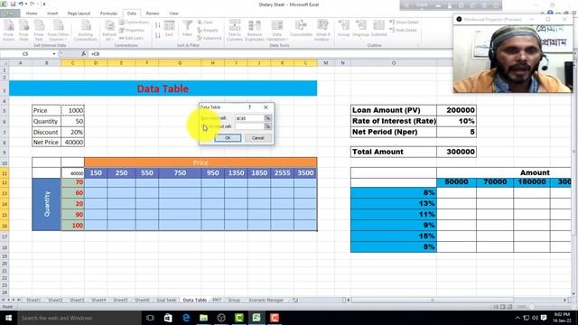Switch to the Review ribbon tab
Viewport: 578px width, 325px height.
pyautogui.click(x=153, y=14)
